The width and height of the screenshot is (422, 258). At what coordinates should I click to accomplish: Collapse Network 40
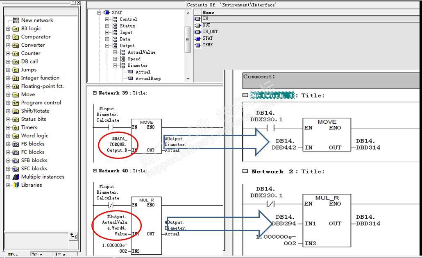pos(95,170)
